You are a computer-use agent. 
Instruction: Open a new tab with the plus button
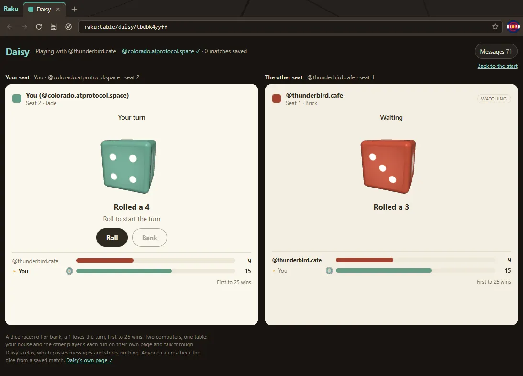(74, 10)
